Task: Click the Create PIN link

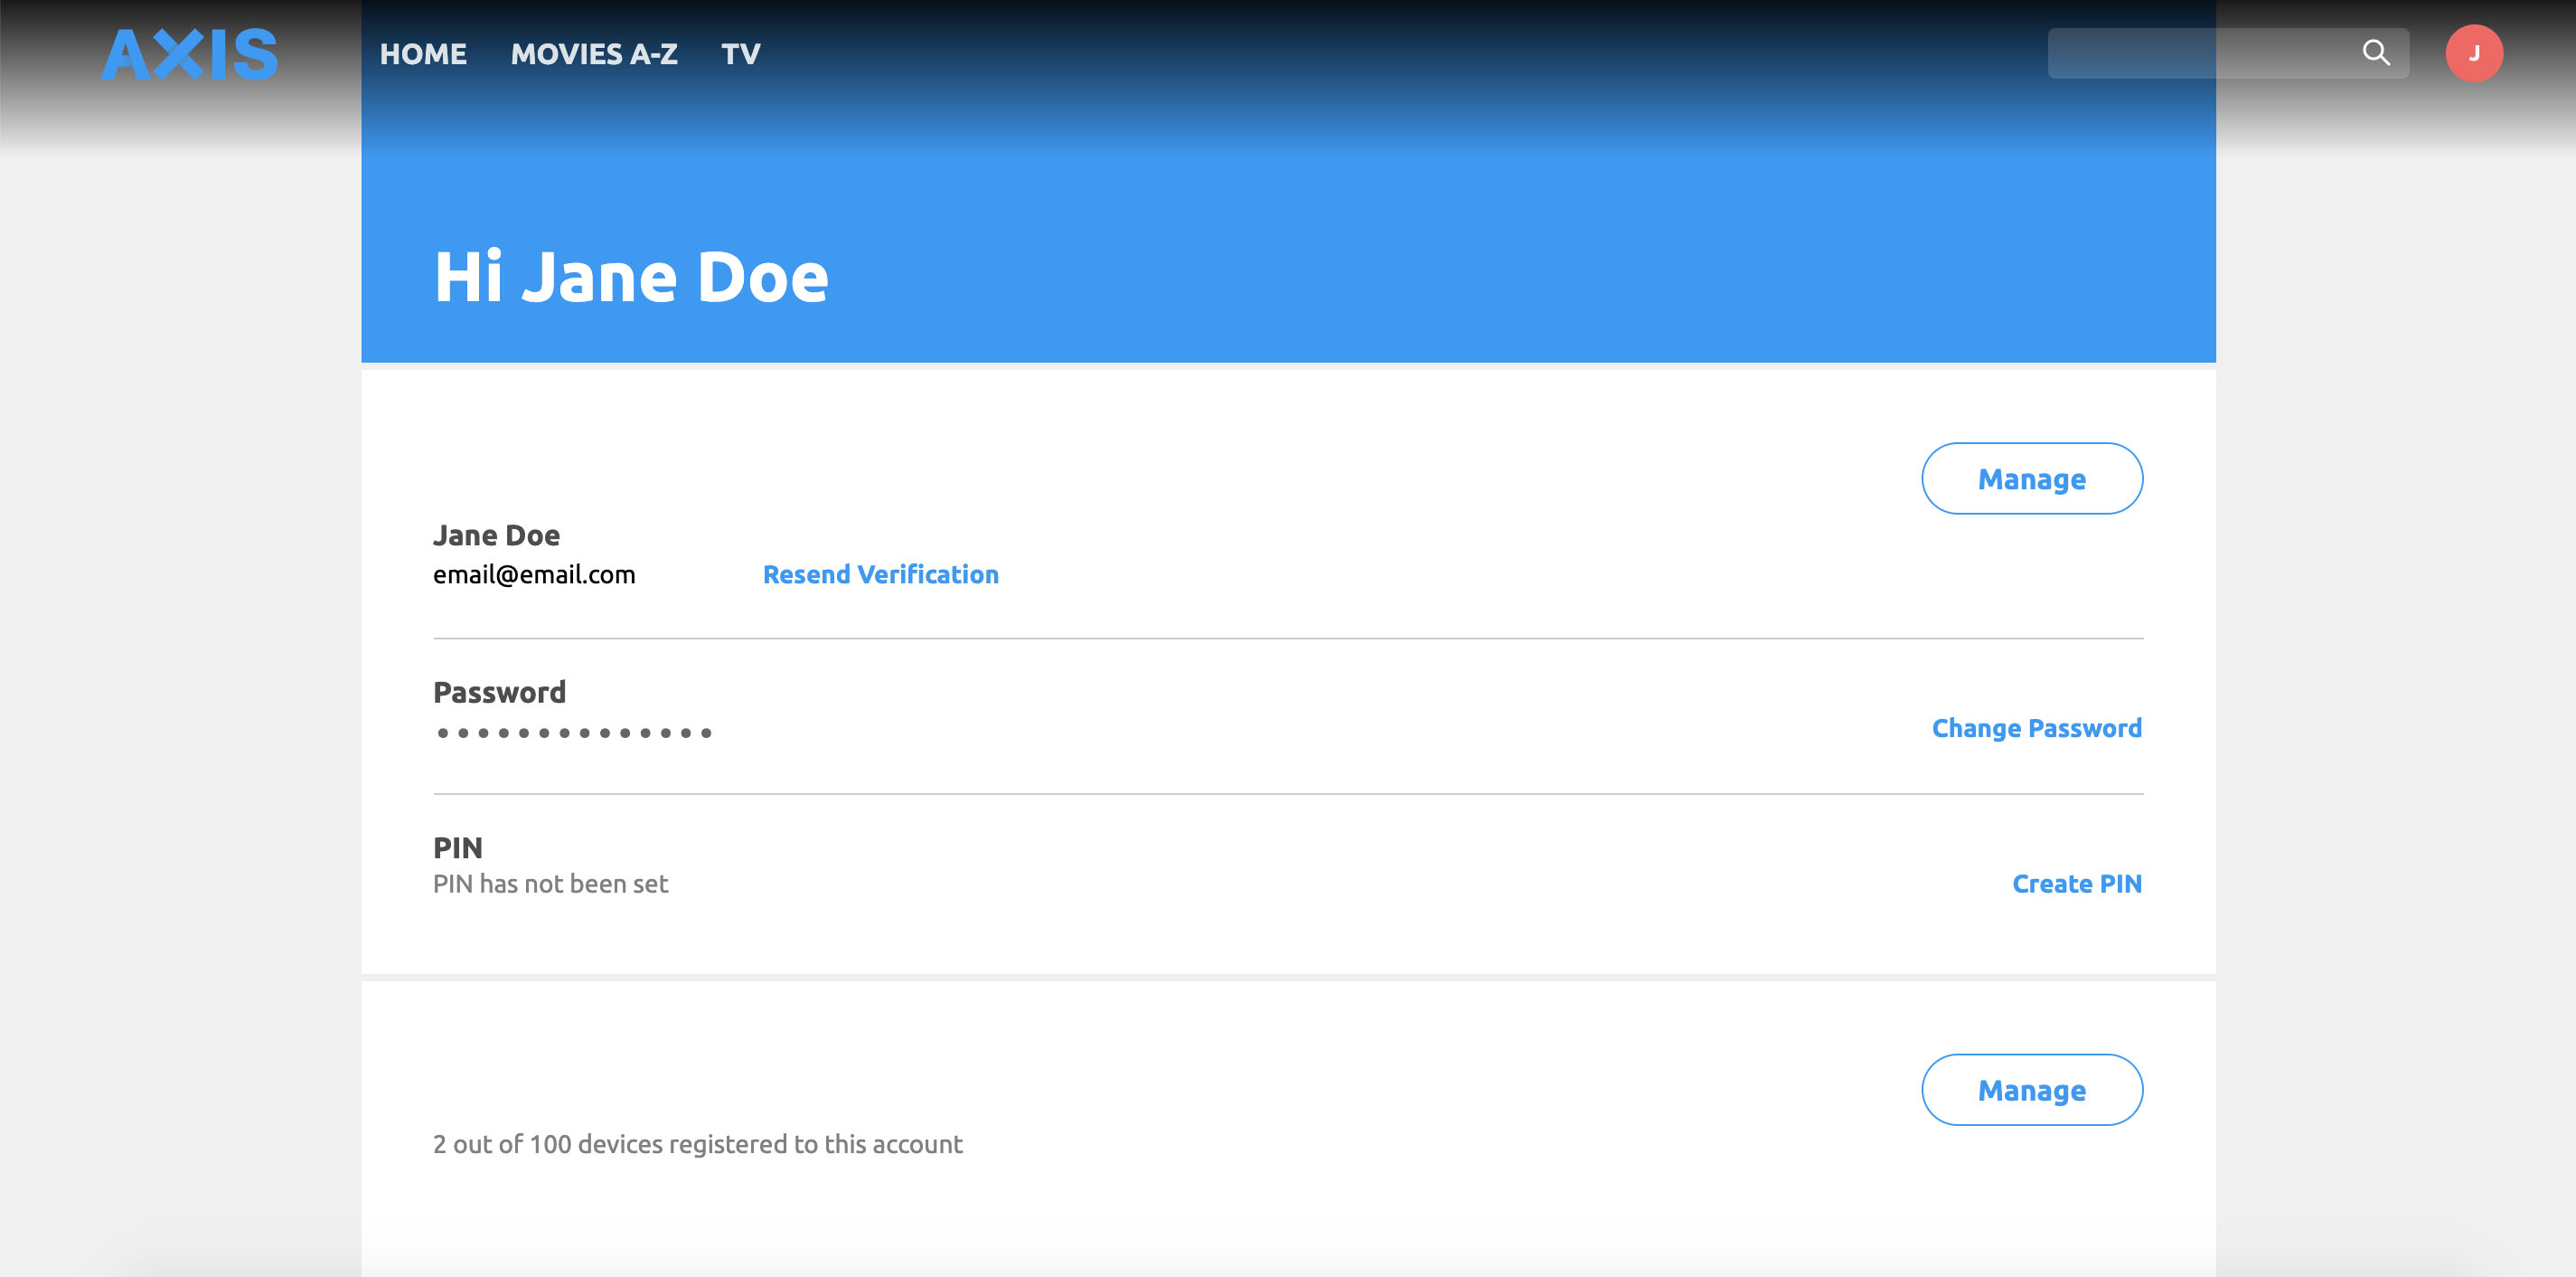Action: 2076,884
